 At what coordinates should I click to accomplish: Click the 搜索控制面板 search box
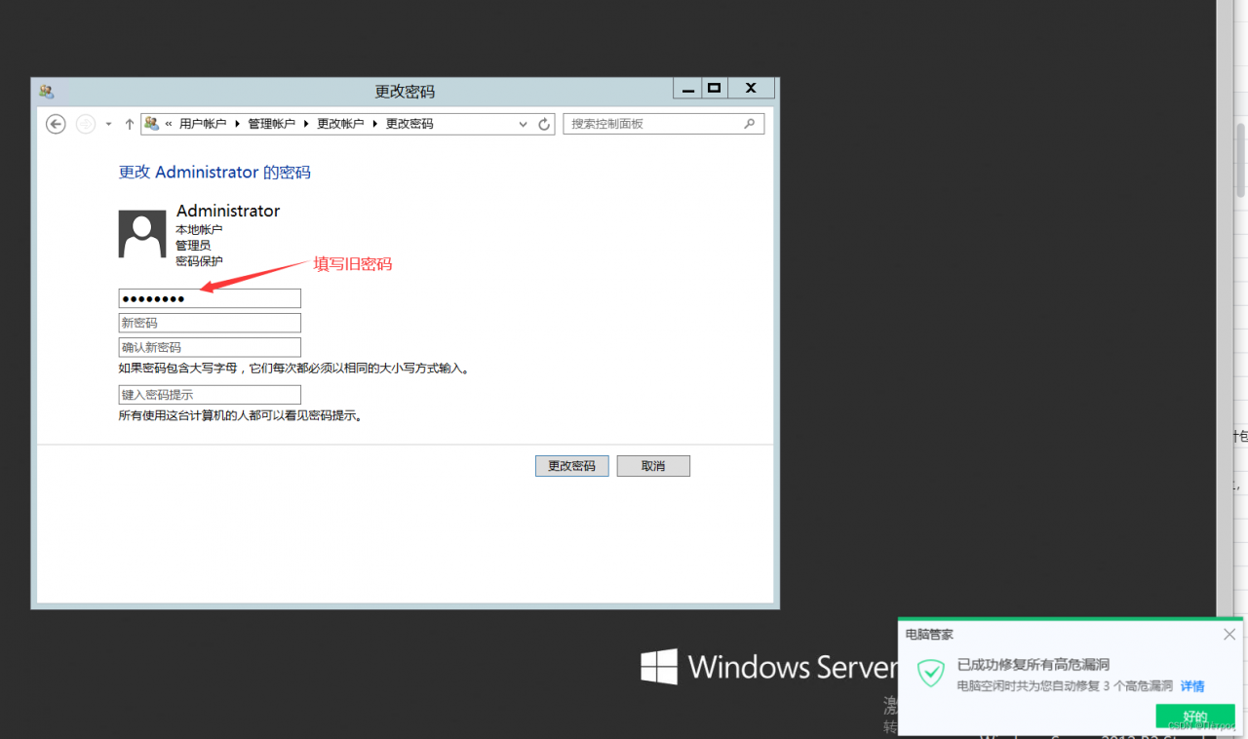pyautogui.click(x=663, y=124)
